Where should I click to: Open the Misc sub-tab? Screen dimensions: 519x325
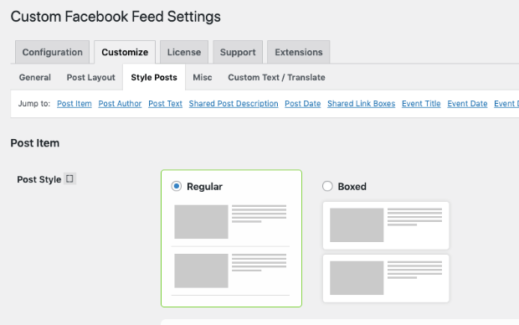coord(203,77)
